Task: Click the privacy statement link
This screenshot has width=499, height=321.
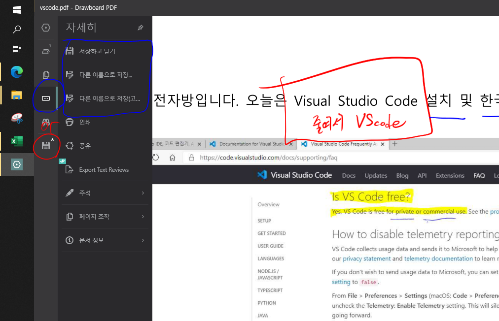Action: (x=367, y=258)
